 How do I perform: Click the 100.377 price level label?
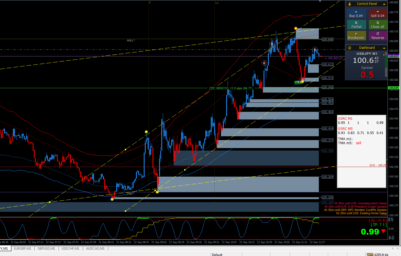tap(328, 140)
